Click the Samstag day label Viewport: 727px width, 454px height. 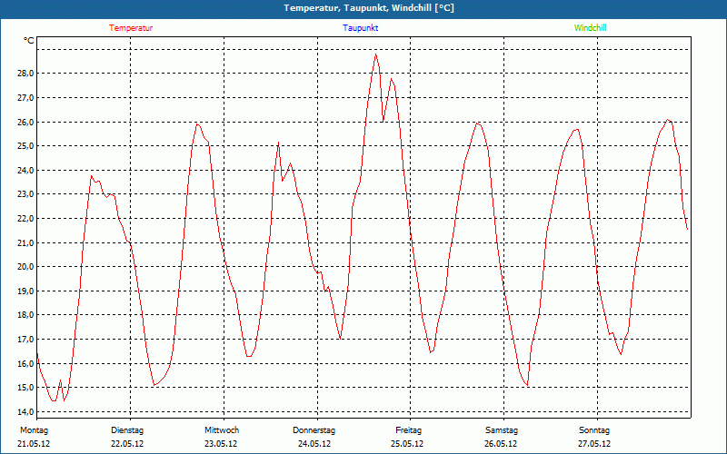point(502,430)
